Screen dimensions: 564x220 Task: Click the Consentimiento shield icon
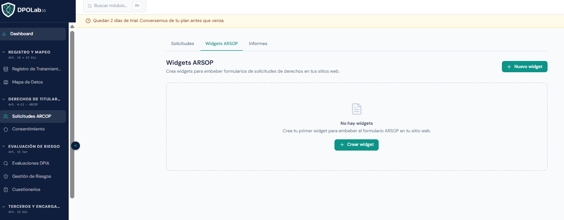tap(5, 129)
